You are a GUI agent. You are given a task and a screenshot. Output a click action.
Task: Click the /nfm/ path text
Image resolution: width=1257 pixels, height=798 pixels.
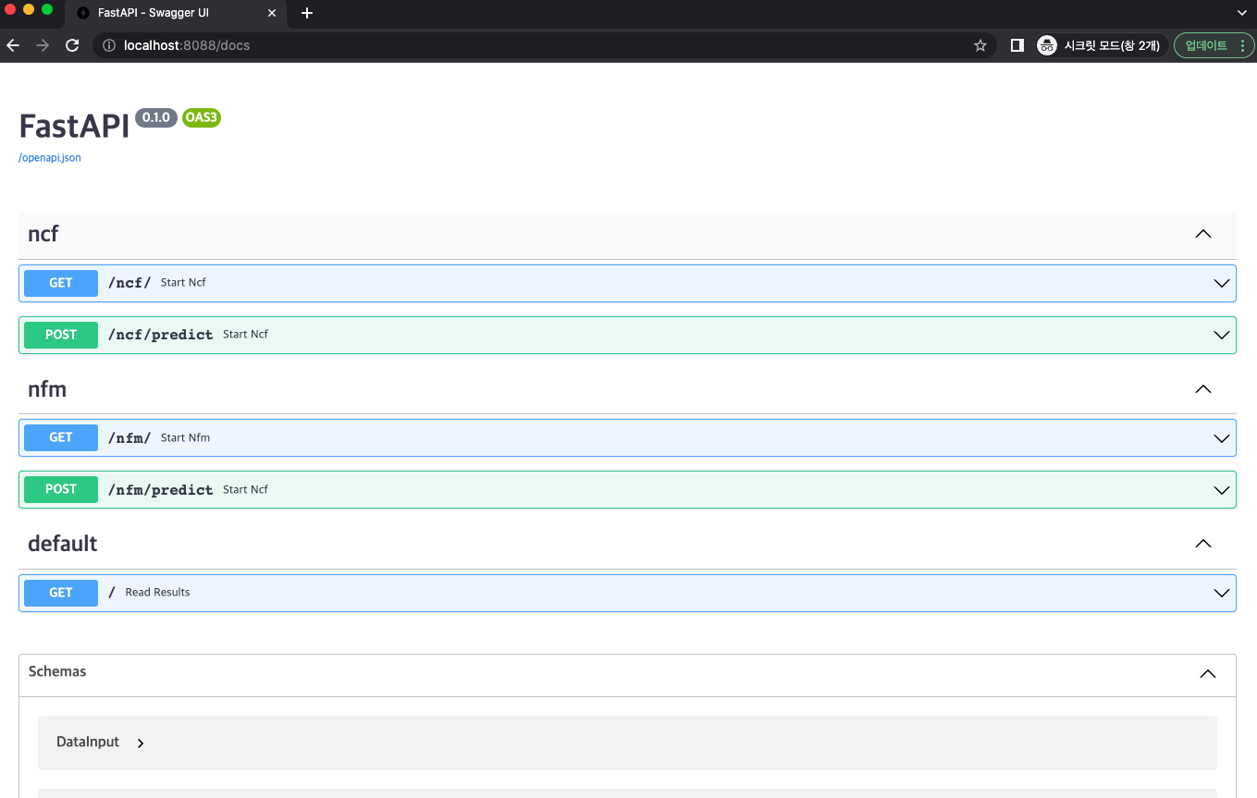click(x=129, y=438)
